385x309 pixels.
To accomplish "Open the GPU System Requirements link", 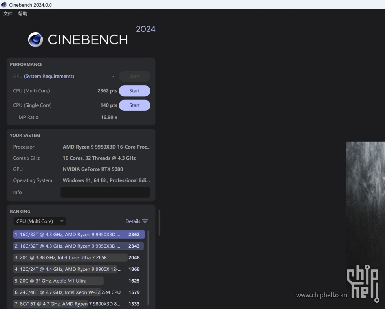I will (x=49, y=76).
